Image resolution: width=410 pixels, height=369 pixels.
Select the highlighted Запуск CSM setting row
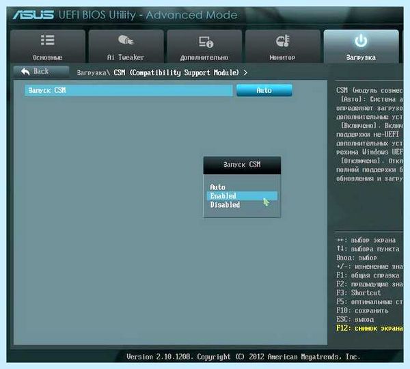coord(128,90)
